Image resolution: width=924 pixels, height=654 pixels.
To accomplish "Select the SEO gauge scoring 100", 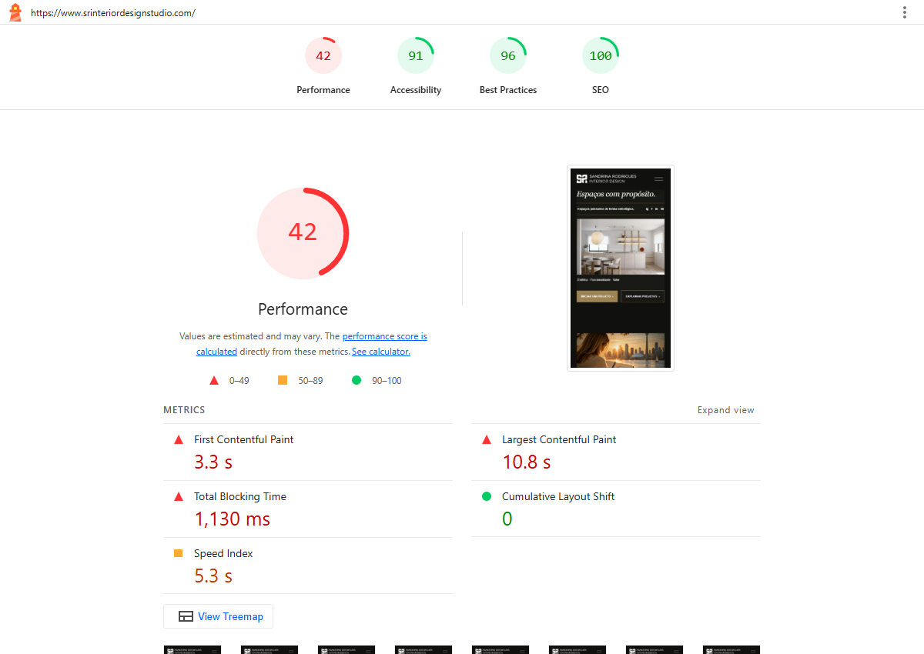I will [x=601, y=66].
